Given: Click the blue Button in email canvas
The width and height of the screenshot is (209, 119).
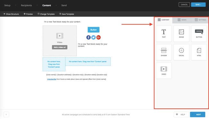Looking at the screenshot, I should click(93, 30).
